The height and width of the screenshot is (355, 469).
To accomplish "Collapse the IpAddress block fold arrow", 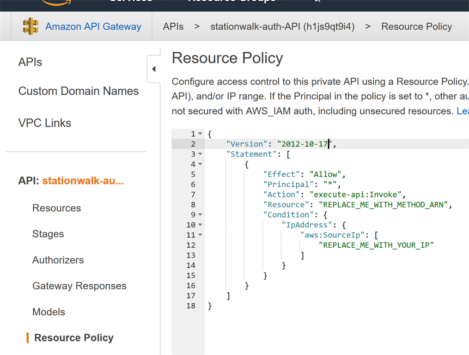I will tap(200, 225).
